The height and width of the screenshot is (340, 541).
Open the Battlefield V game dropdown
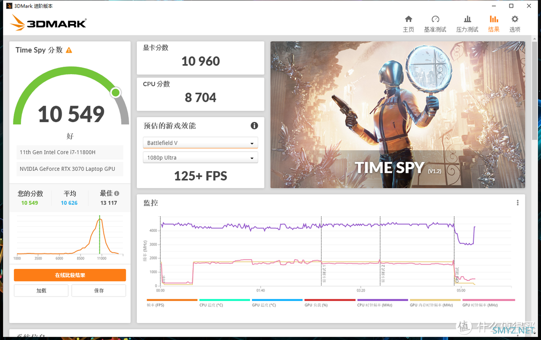click(x=200, y=143)
